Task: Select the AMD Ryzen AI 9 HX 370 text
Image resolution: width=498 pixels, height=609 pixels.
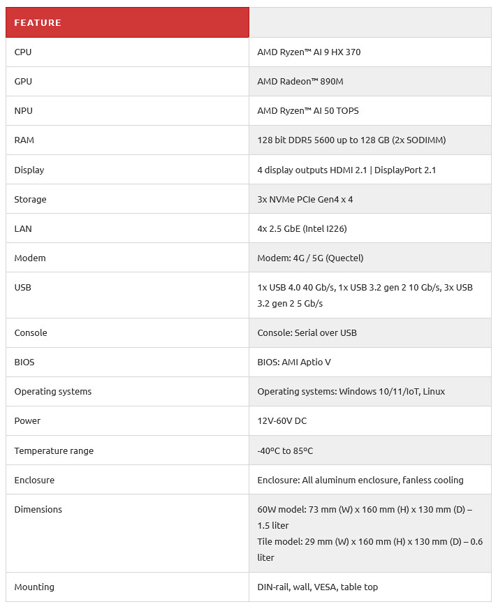Action: 309,52
